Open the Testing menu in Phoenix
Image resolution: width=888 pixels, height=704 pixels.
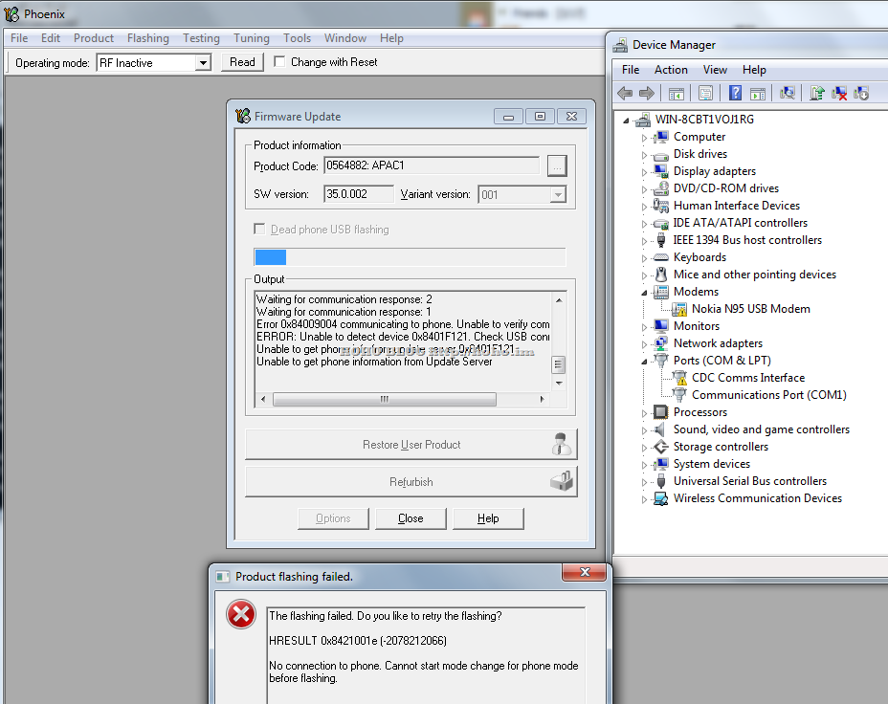click(201, 38)
